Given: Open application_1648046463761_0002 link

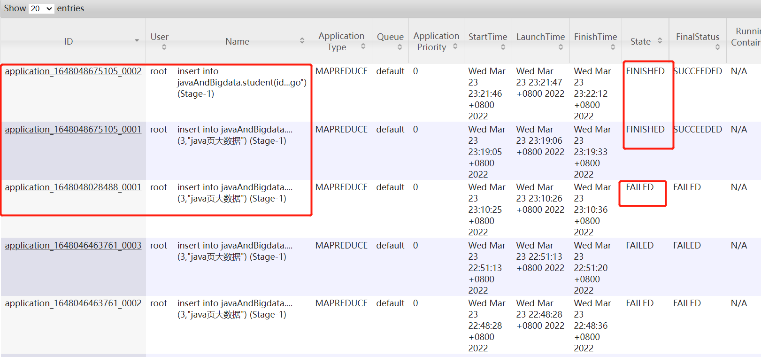Looking at the screenshot, I should [73, 303].
